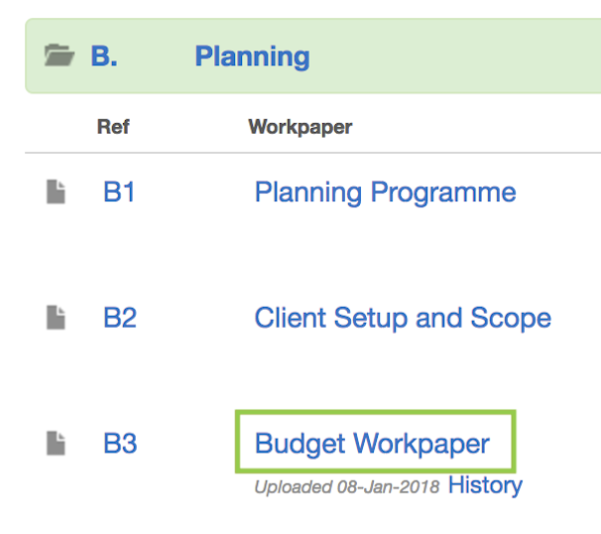Viewport: 601px width, 534px height.
Task: Click the open folder icon beside B.
Action: pyautogui.click(x=60, y=56)
